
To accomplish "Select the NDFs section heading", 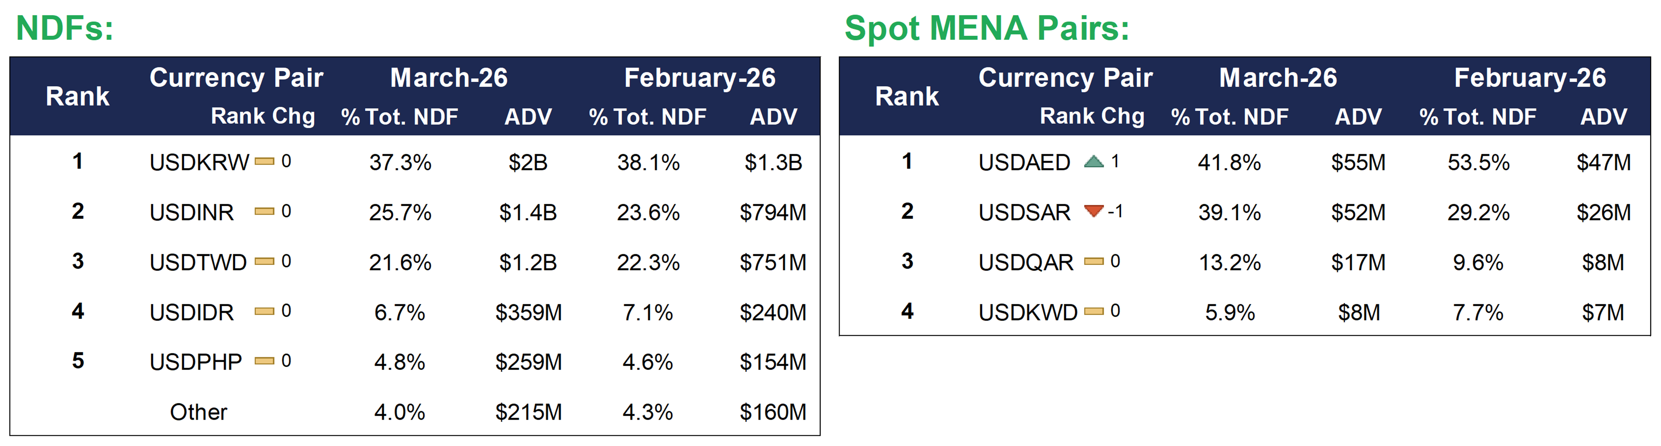I will click(x=65, y=28).
